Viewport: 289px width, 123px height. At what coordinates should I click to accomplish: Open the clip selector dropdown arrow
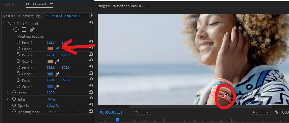pos(47,16)
